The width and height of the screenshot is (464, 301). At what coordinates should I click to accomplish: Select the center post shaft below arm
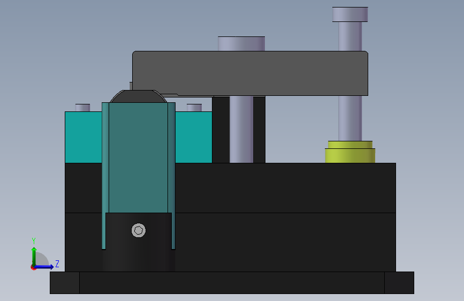click(x=241, y=130)
